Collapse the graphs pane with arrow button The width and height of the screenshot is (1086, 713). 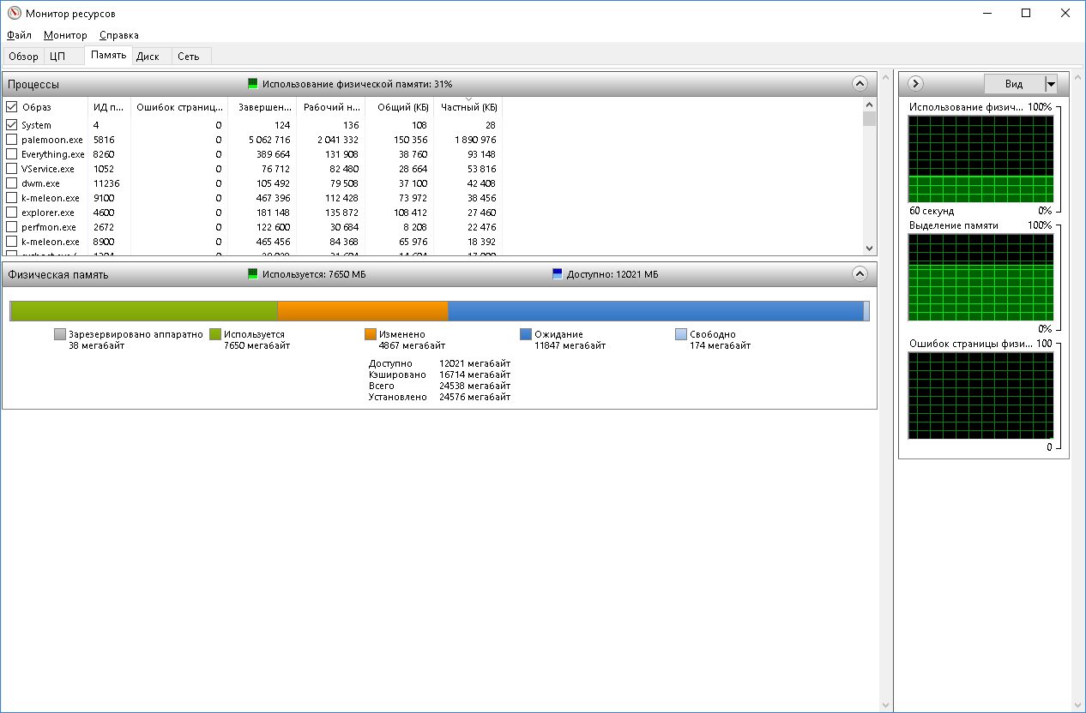(x=914, y=84)
